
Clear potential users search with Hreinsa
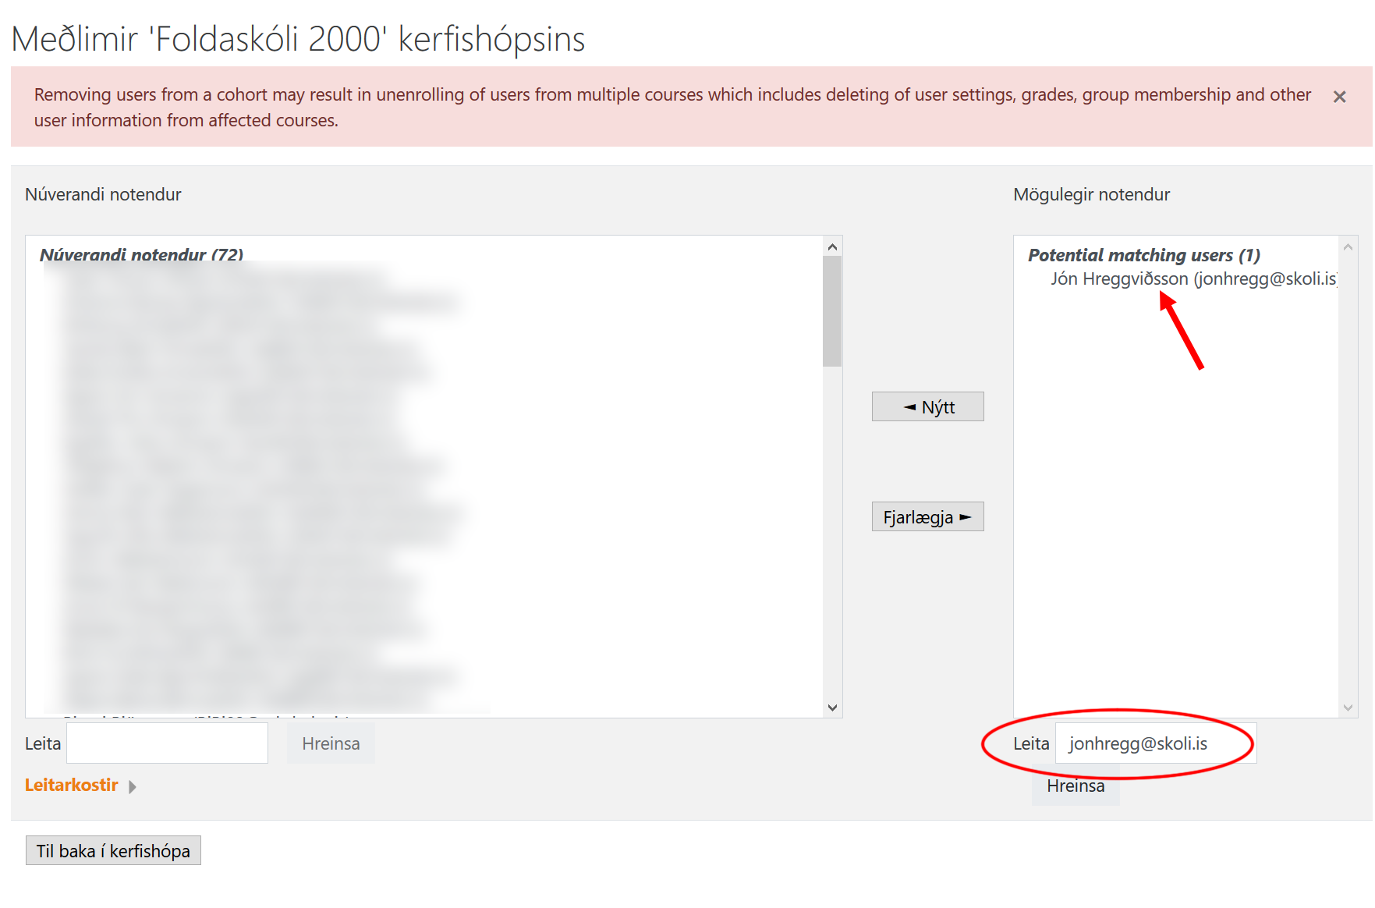coord(1075,786)
